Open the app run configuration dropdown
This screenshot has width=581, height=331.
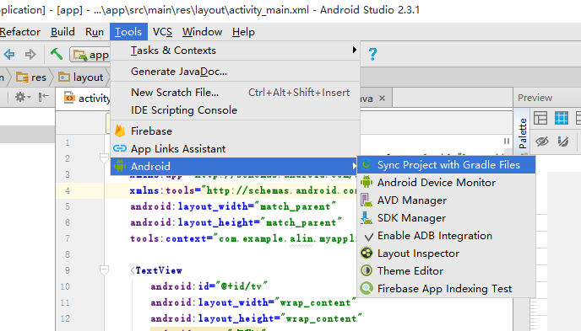pos(91,55)
